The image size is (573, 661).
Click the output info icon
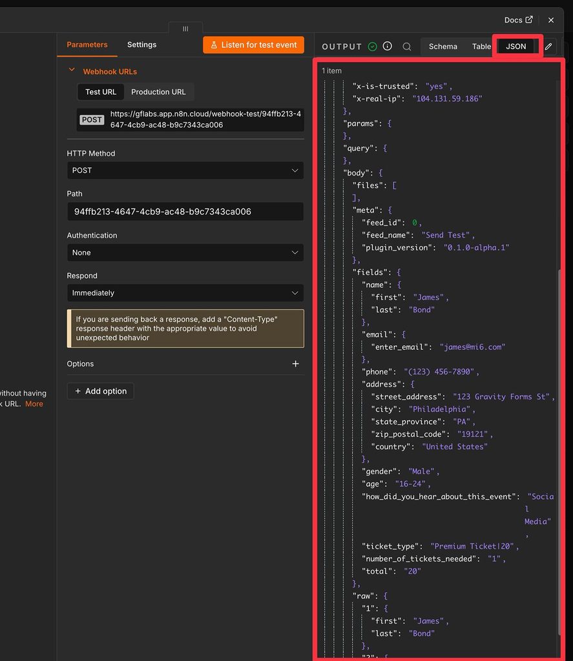click(388, 46)
